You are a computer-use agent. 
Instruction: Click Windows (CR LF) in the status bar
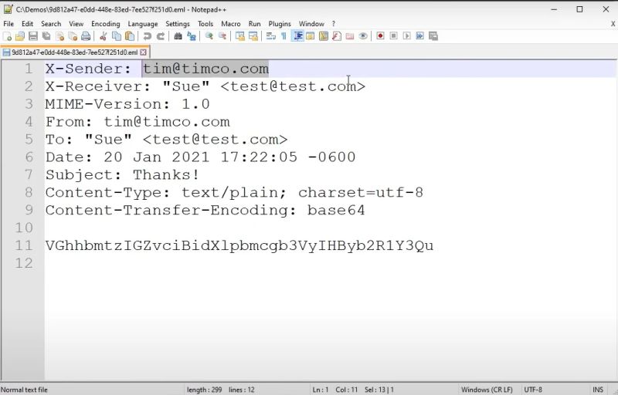[487, 390]
